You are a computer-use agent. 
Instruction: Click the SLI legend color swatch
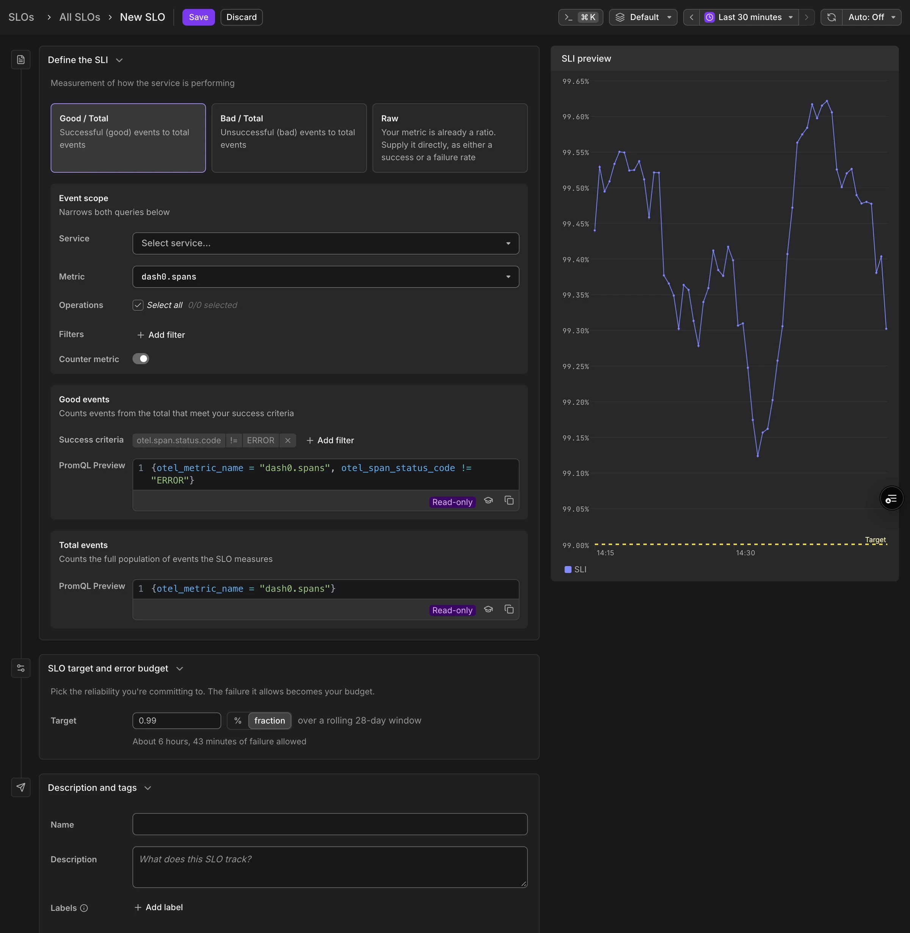pyautogui.click(x=568, y=569)
